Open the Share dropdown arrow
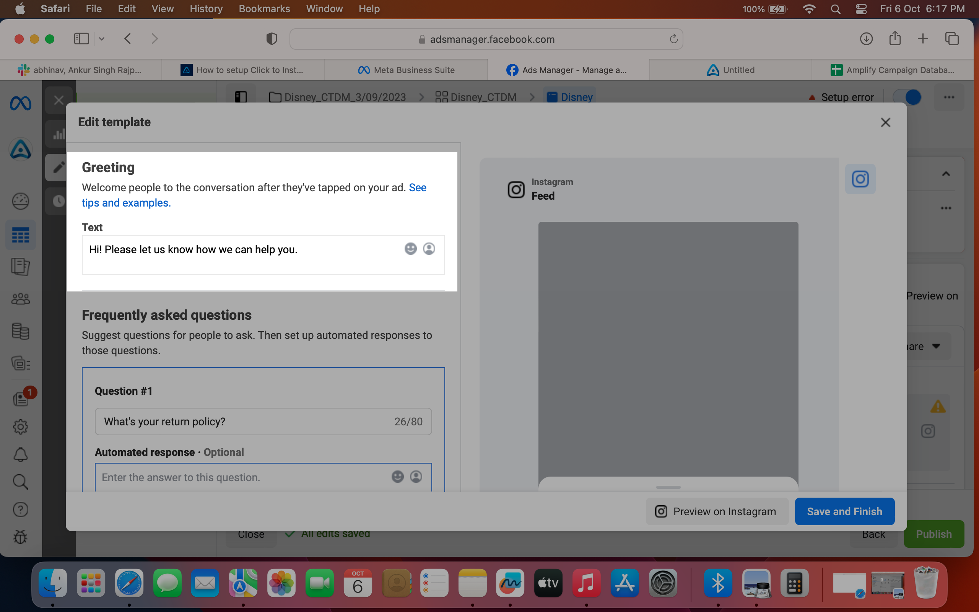The width and height of the screenshot is (979, 612). (936, 346)
